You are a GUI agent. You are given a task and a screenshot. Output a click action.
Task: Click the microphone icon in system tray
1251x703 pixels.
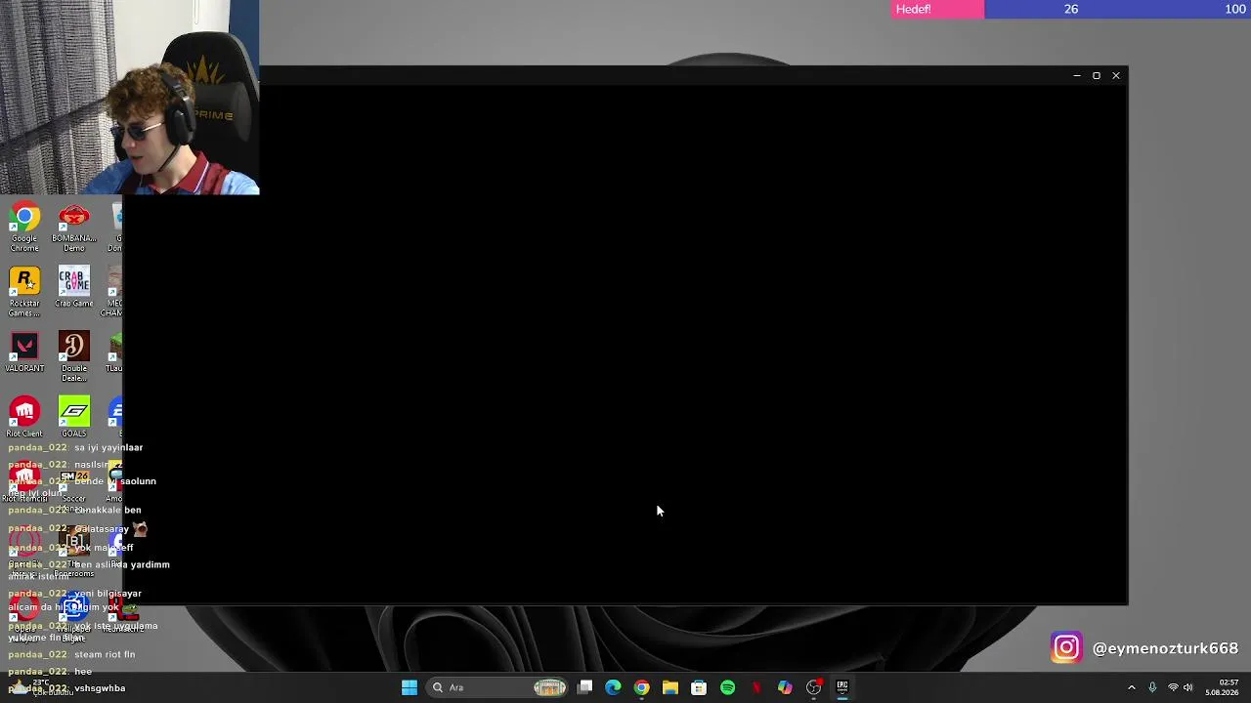(1152, 687)
